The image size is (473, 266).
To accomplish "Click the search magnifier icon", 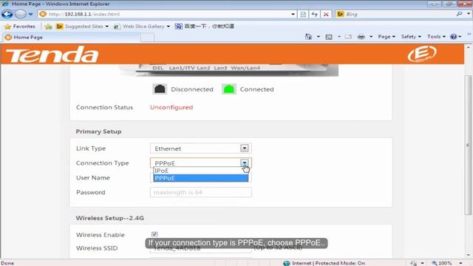I will [x=459, y=14].
